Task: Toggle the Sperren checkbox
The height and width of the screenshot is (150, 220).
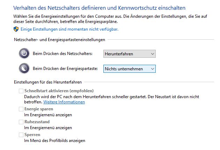Action: 21,135
